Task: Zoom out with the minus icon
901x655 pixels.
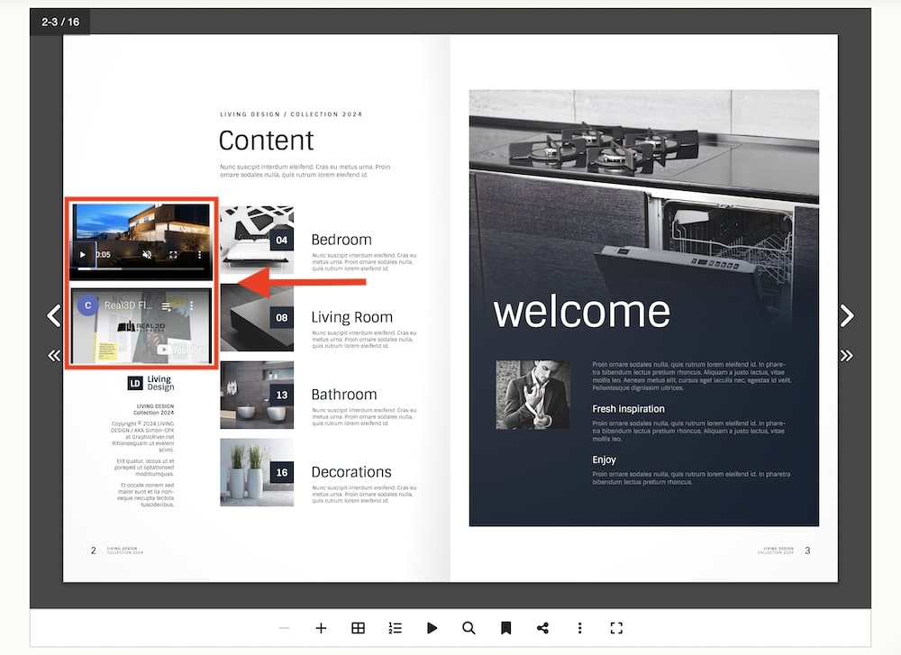Action: (284, 628)
